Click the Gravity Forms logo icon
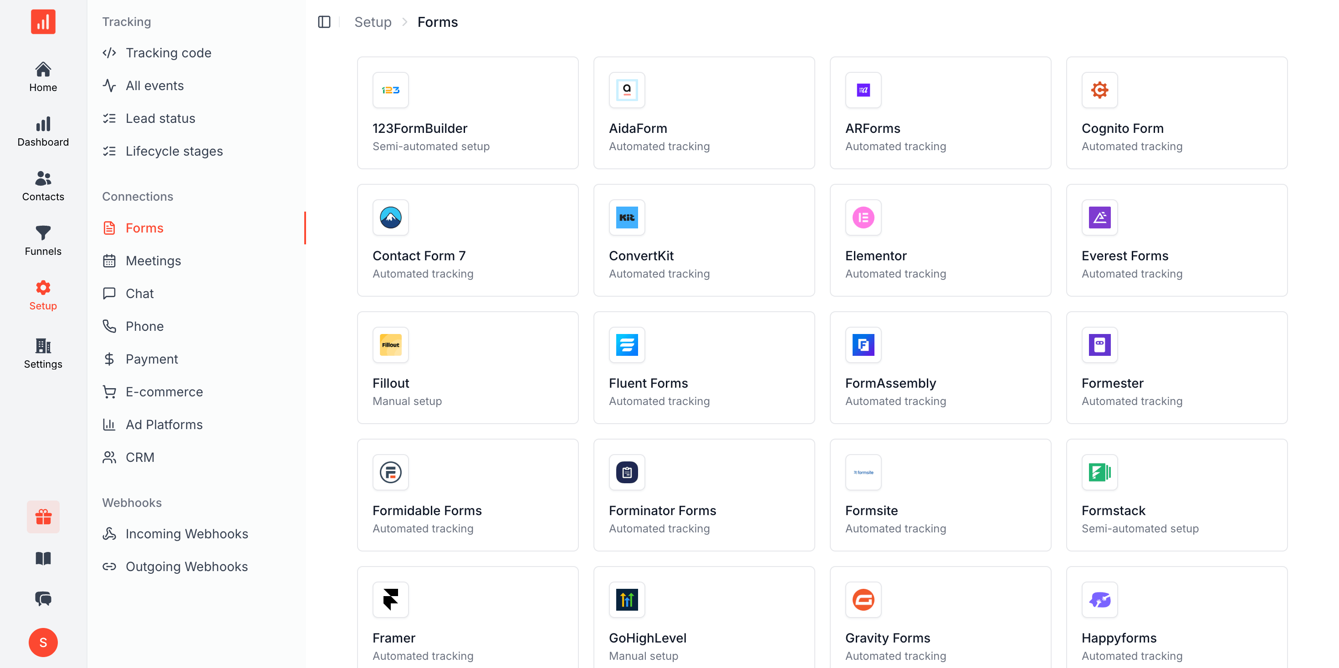Viewport: 1339px width, 668px height. click(x=863, y=599)
